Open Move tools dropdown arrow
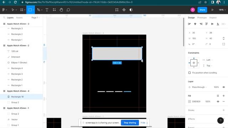 (16, 10)
